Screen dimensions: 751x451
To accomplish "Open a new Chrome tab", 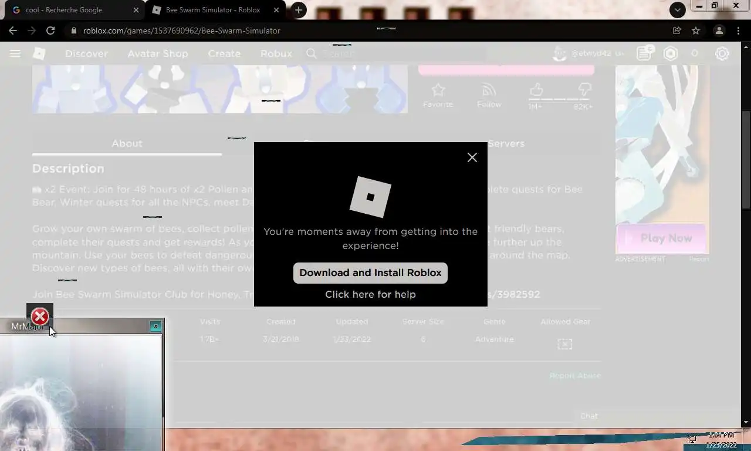I will (x=298, y=10).
